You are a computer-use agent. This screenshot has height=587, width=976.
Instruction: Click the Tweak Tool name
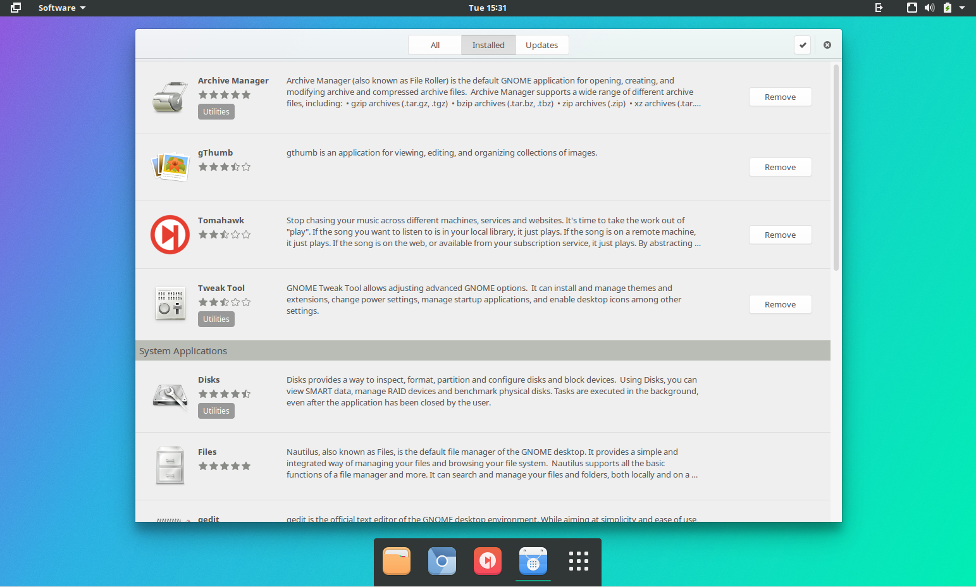click(221, 288)
